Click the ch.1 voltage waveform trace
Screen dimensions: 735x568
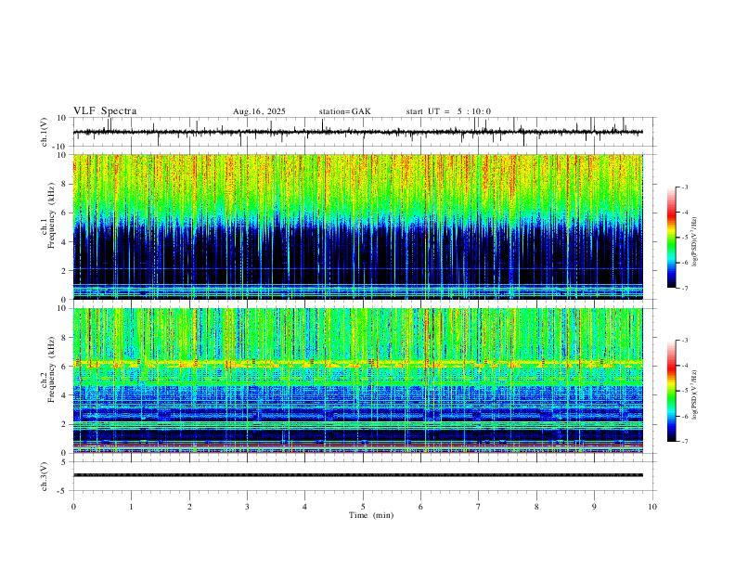click(357, 132)
